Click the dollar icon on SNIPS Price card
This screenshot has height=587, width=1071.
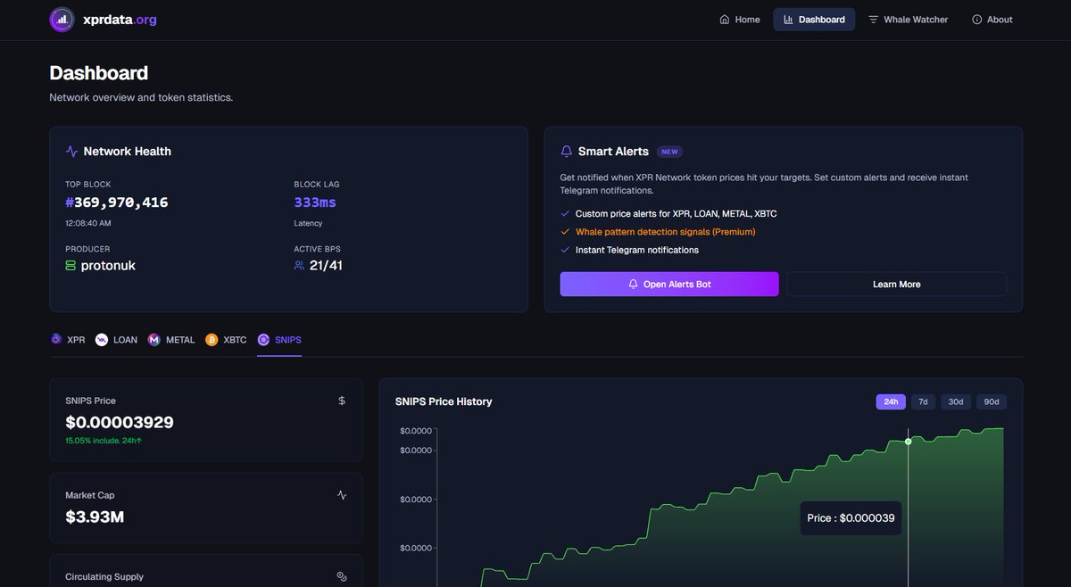pyautogui.click(x=342, y=401)
